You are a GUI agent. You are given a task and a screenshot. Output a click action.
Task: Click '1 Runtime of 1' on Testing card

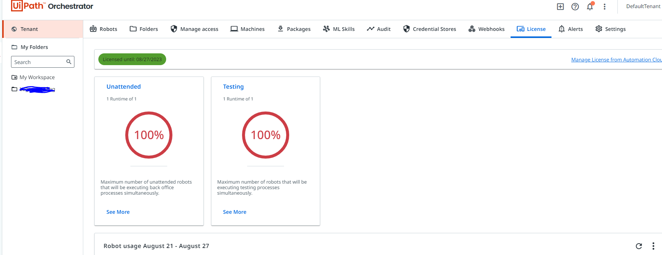click(x=238, y=99)
